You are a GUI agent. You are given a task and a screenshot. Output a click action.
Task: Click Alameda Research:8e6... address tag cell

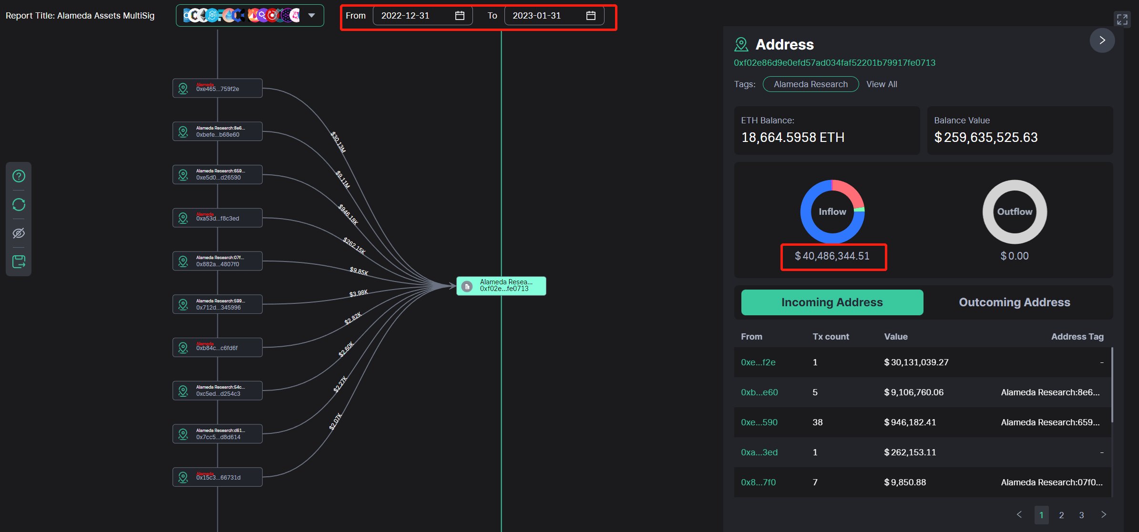1050,392
